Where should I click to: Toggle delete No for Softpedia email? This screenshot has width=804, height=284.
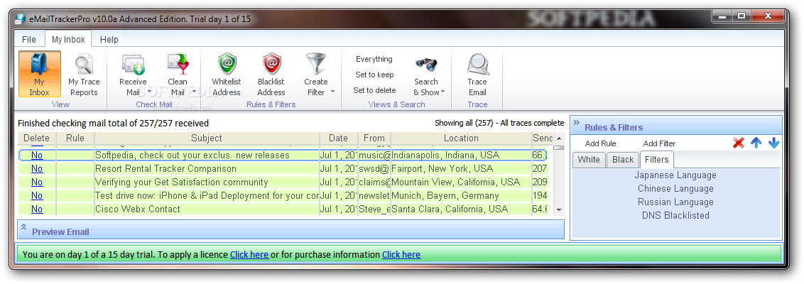[x=37, y=155]
